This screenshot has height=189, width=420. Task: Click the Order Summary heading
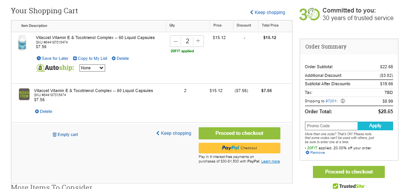(x=326, y=47)
